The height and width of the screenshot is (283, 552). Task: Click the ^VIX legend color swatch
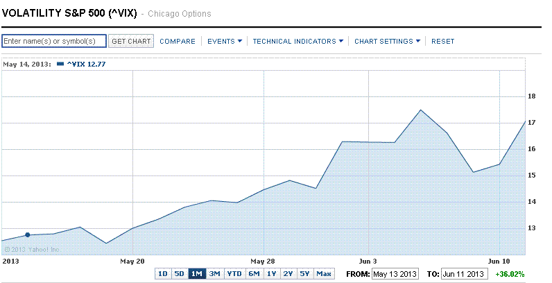point(60,64)
